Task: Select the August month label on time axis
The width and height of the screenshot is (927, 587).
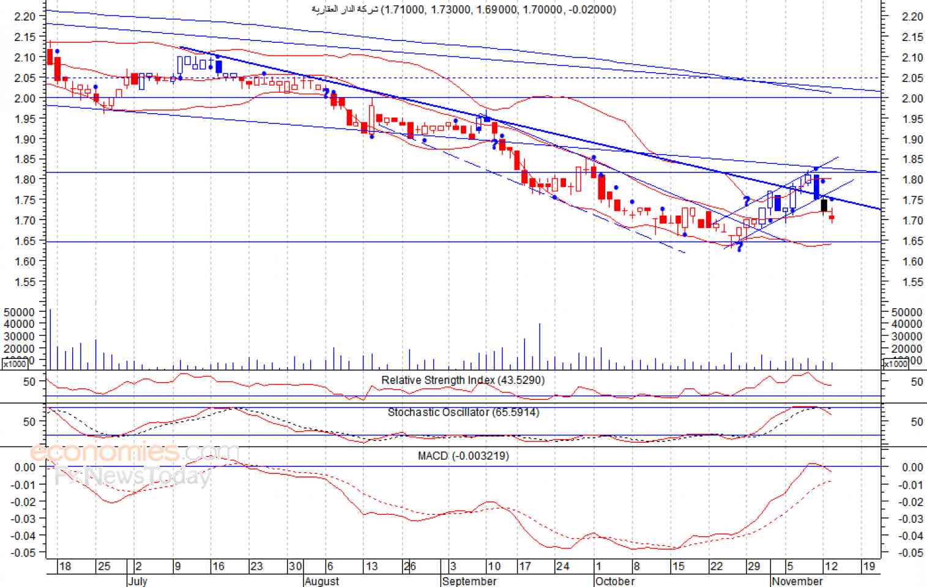Action: tap(322, 581)
